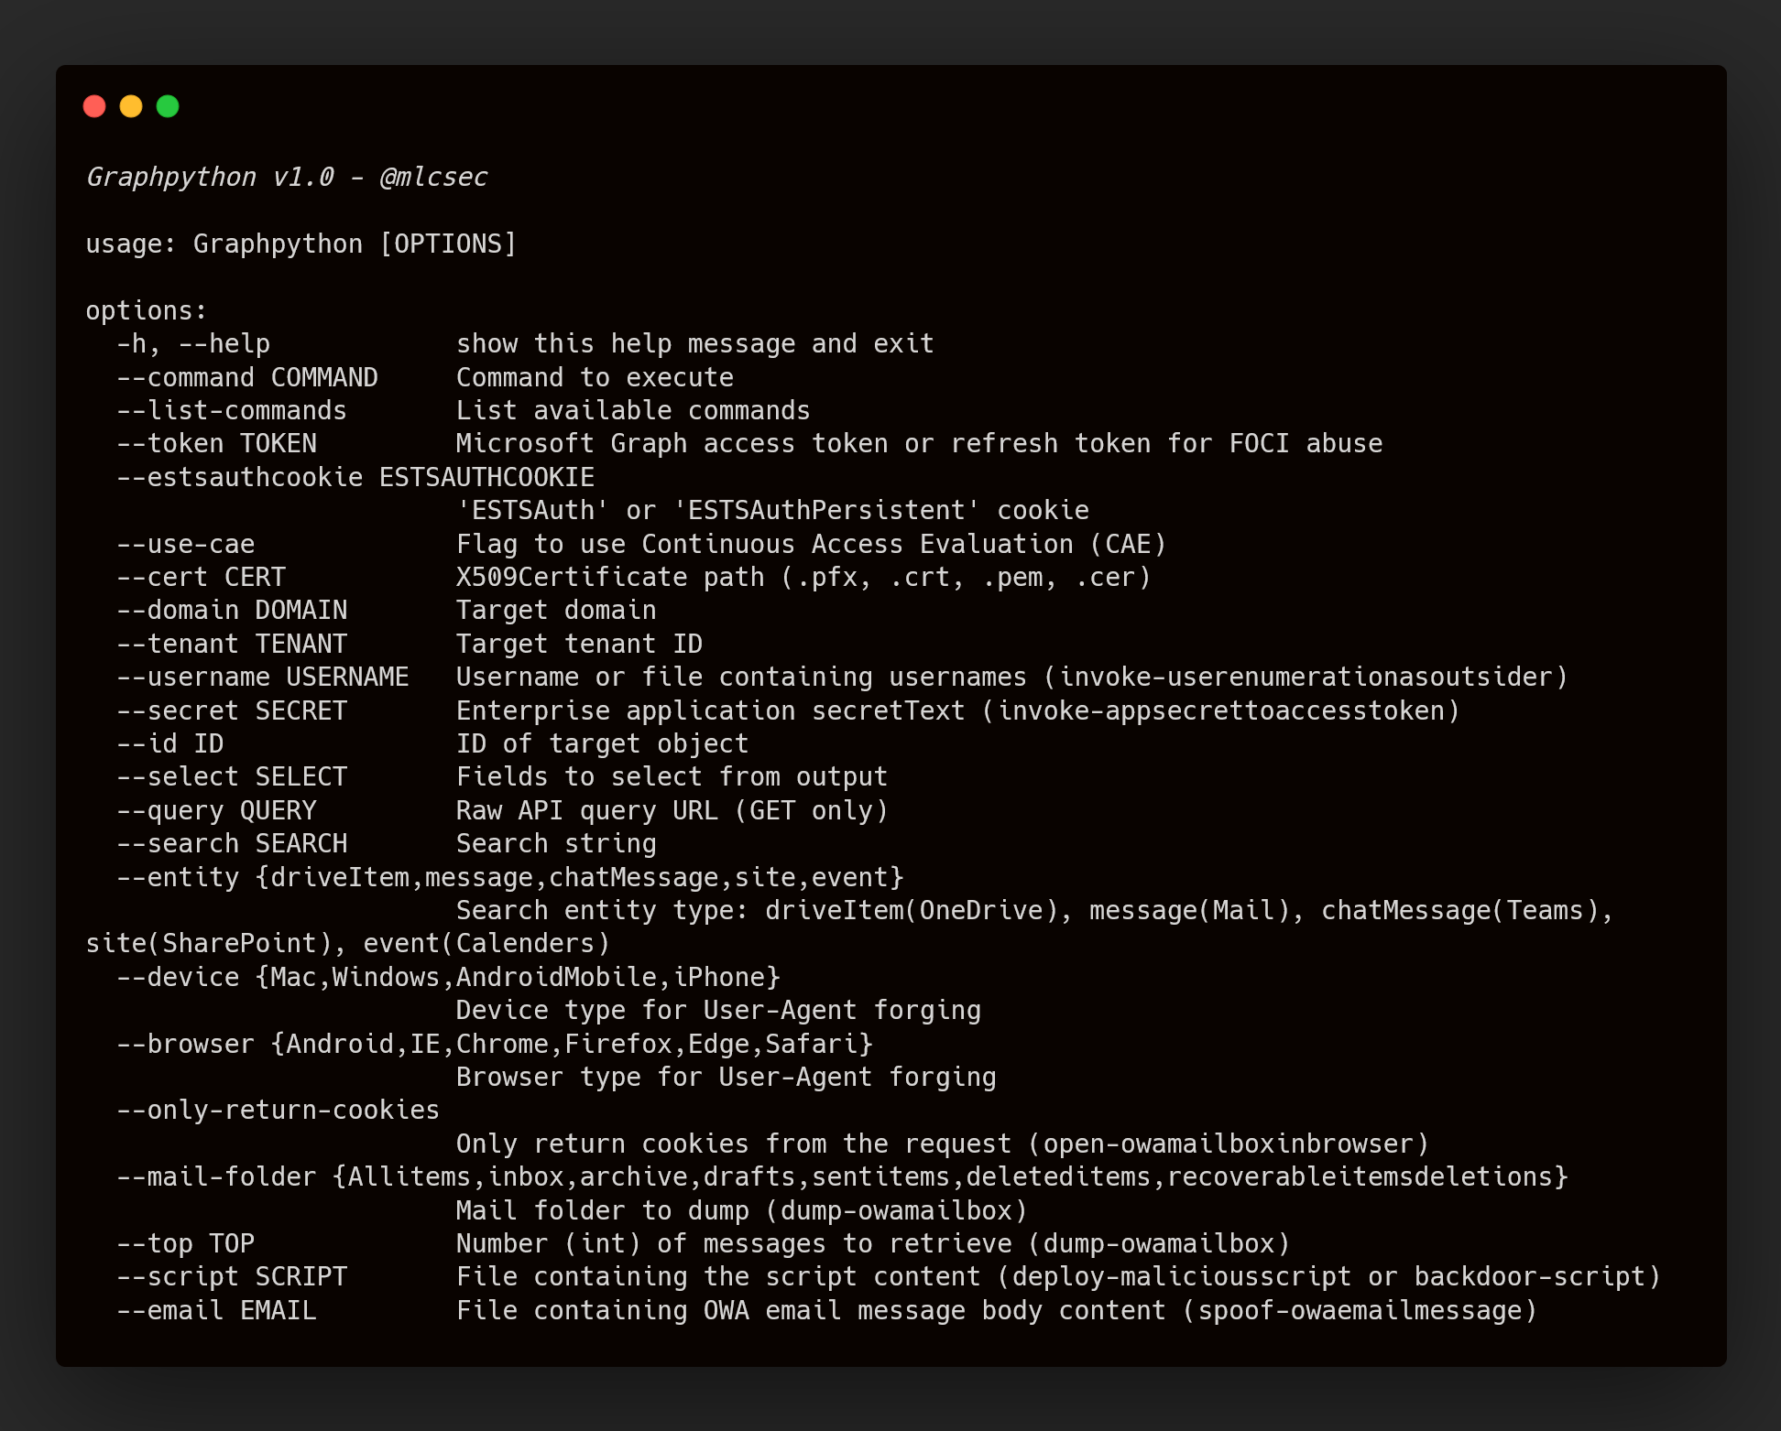Click the --query QUERY option
The image size is (1781, 1431).
point(216,810)
